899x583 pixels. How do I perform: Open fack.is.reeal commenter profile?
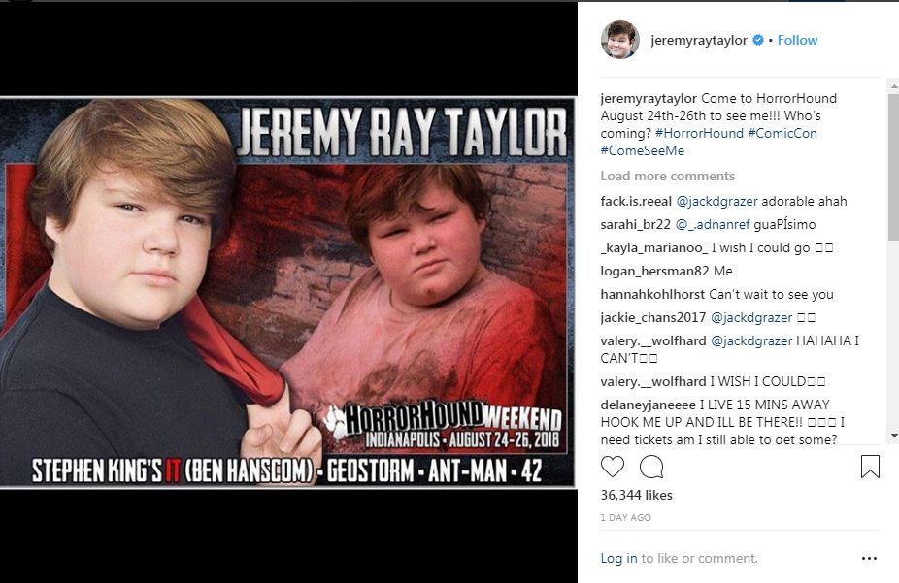click(636, 201)
